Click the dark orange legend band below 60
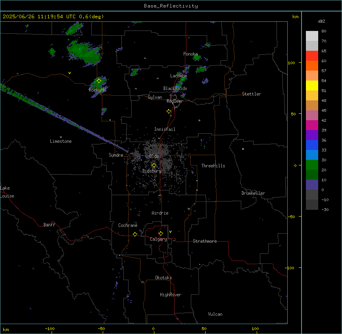Viewport: 342px width, 334px height. click(312, 65)
